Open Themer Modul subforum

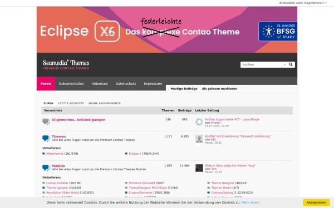(x=221, y=188)
